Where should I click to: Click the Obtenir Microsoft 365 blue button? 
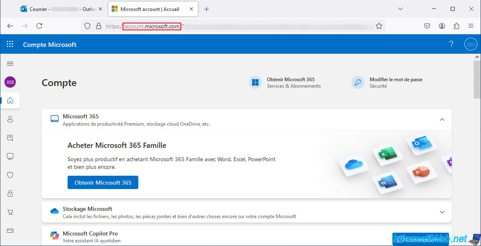(x=103, y=183)
